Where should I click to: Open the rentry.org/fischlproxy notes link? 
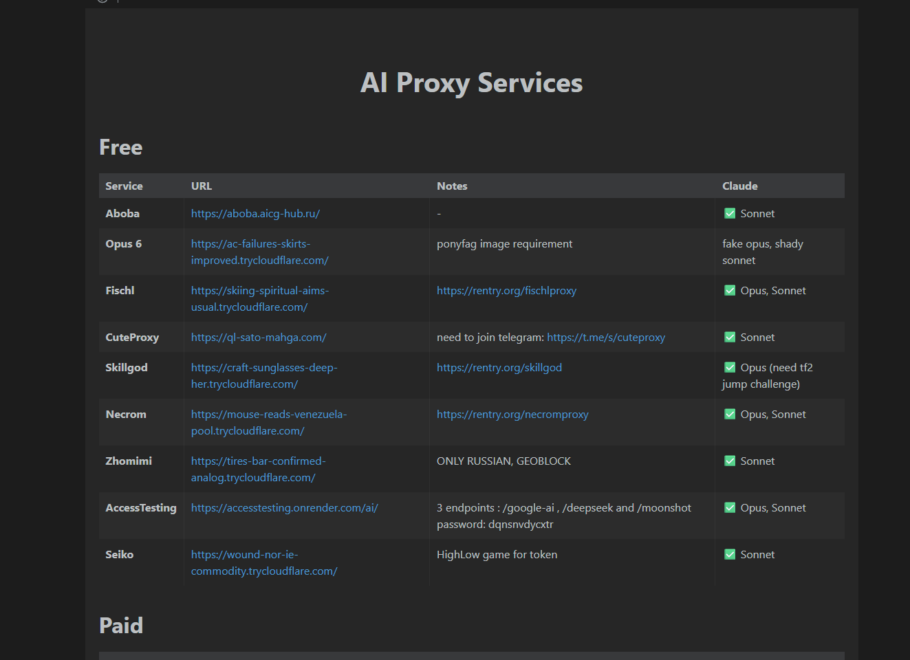pyautogui.click(x=506, y=291)
